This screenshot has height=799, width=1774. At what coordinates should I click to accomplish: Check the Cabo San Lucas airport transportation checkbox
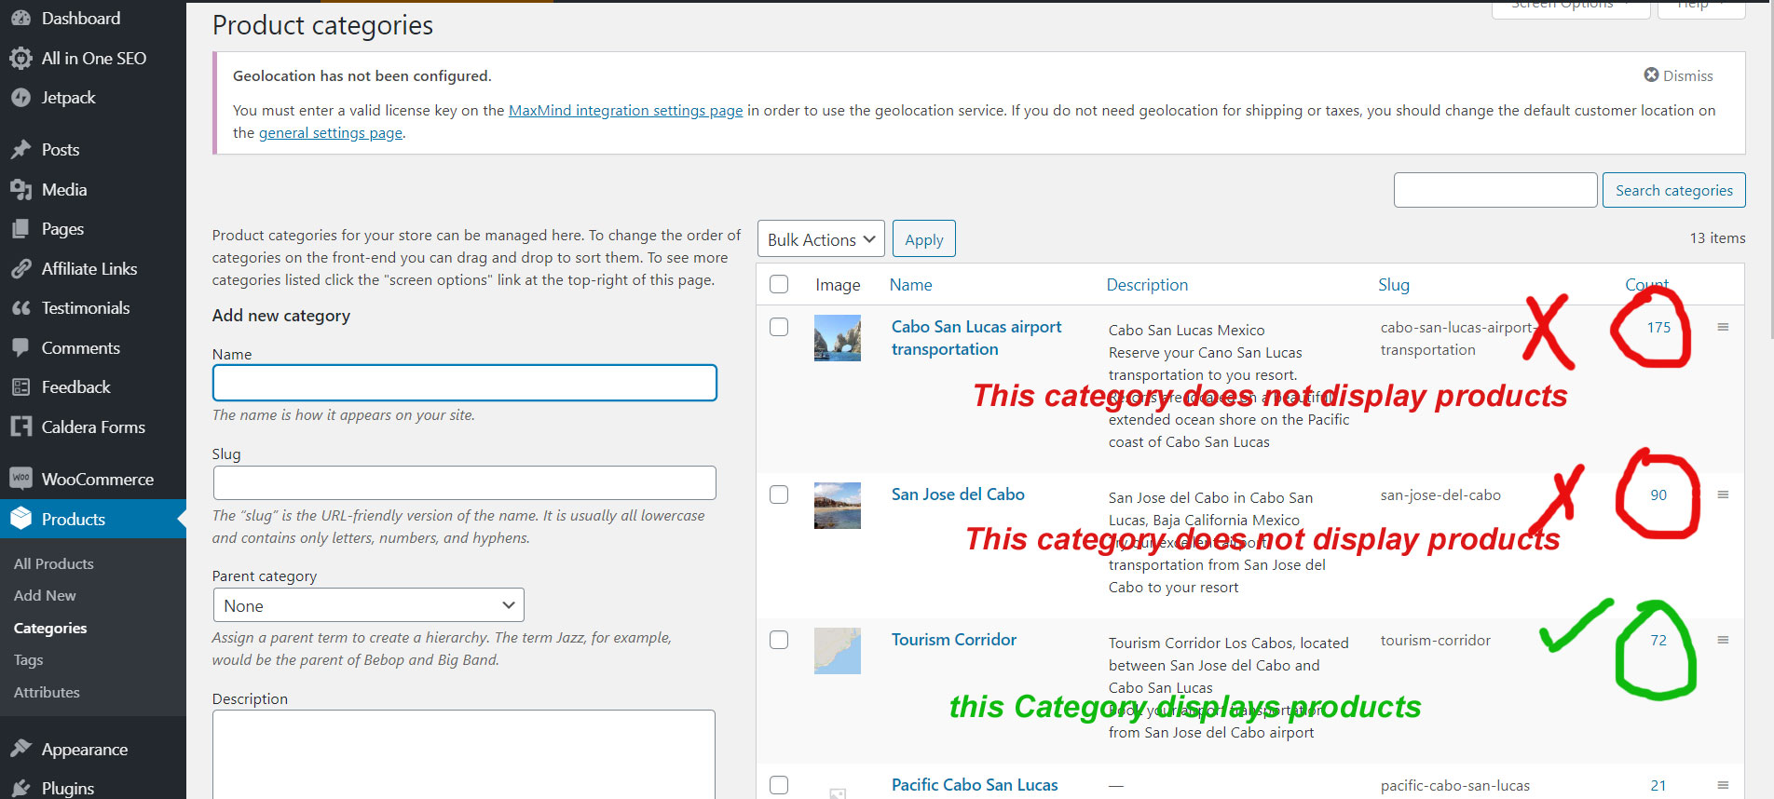(x=779, y=327)
